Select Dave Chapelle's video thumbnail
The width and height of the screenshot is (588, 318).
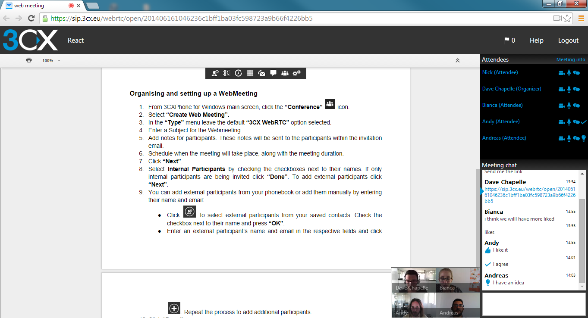coord(414,280)
